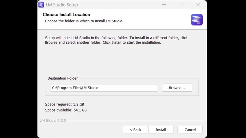
Task: Start installation with the Install button
Action: tap(161, 130)
